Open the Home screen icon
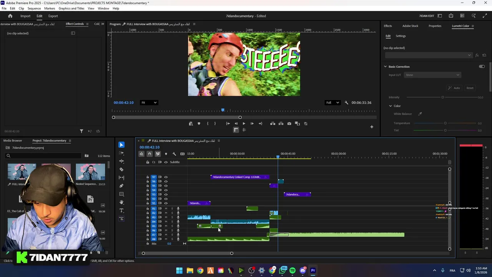The image size is (492, 277). [x=10, y=16]
